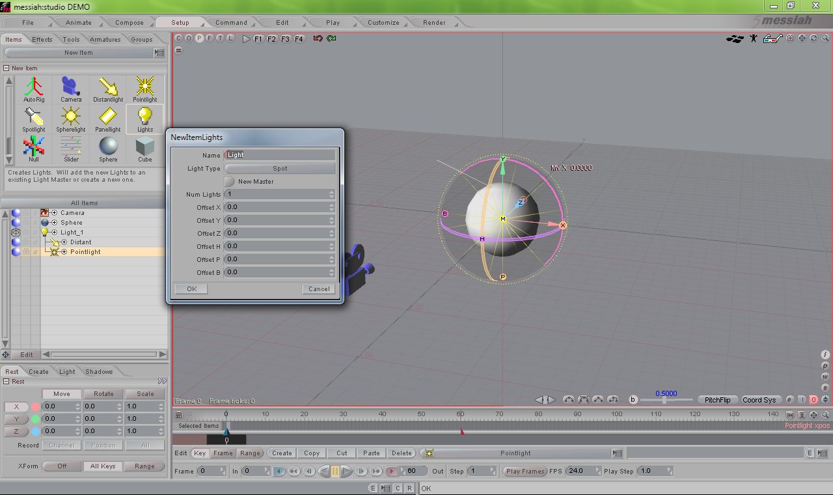Create a Distantlight item
The width and height of the screenshot is (833, 495).
pyautogui.click(x=108, y=89)
